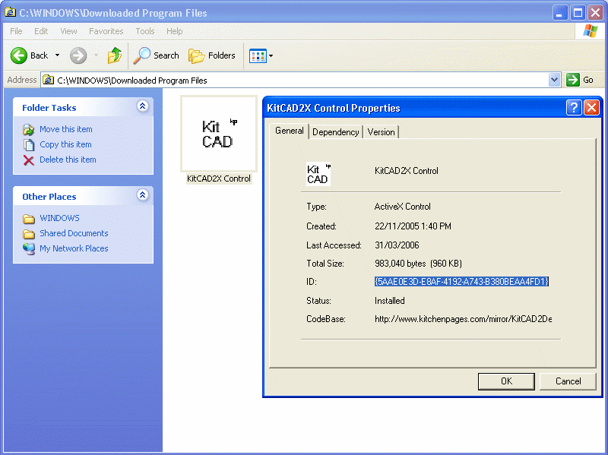Click the Other Places panel heading
The width and height of the screenshot is (608, 455).
[49, 197]
